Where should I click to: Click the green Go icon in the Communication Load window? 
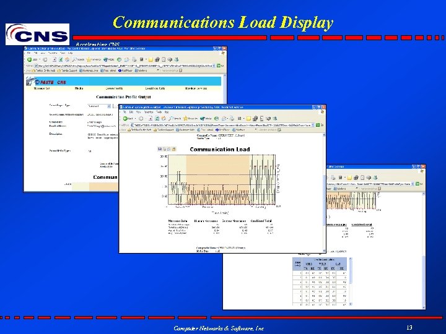(x=317, y=125)
